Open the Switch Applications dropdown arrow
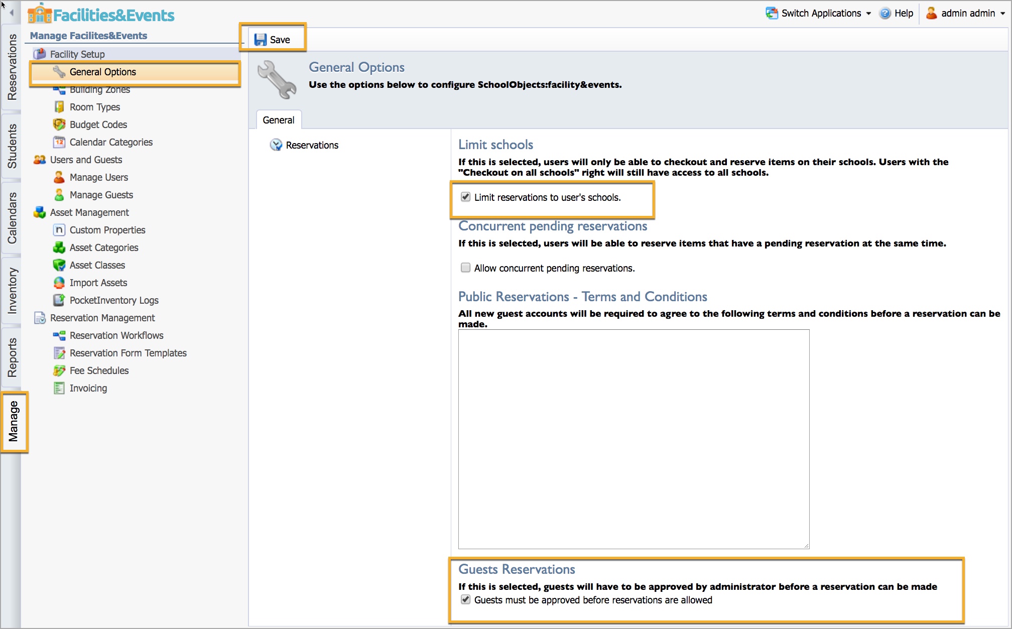 [x=868, y=14]
